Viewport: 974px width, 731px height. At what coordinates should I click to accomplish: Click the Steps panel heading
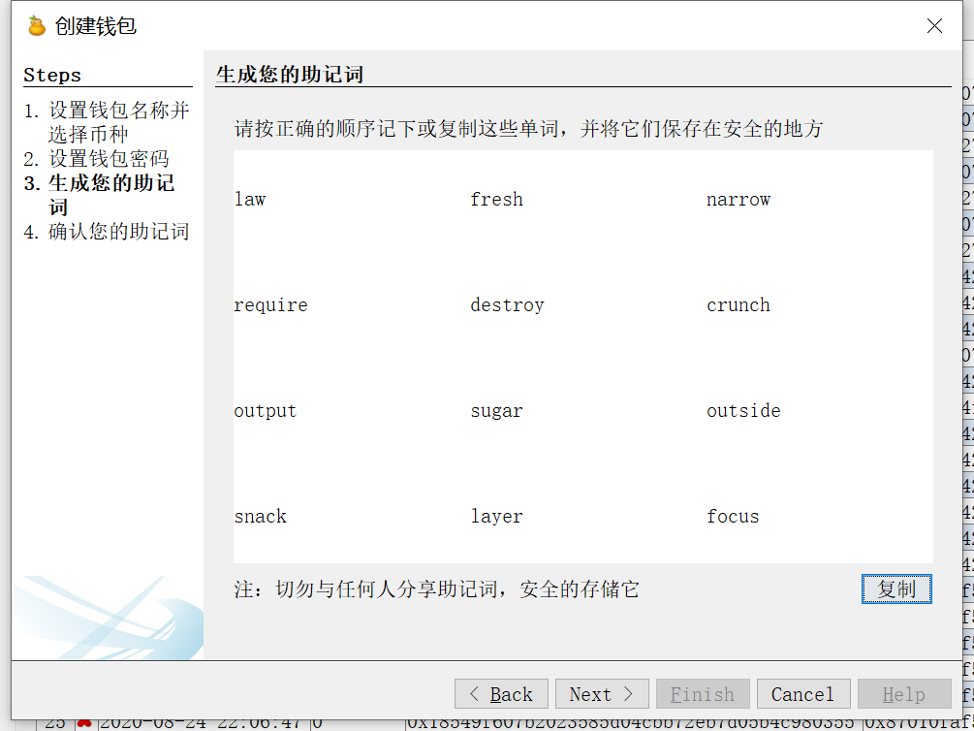[x=52, y=76]
